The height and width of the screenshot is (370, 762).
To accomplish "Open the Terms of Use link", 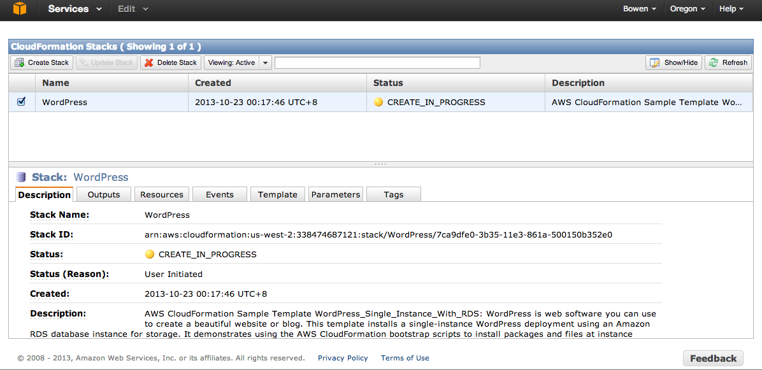I will point(405,358).
